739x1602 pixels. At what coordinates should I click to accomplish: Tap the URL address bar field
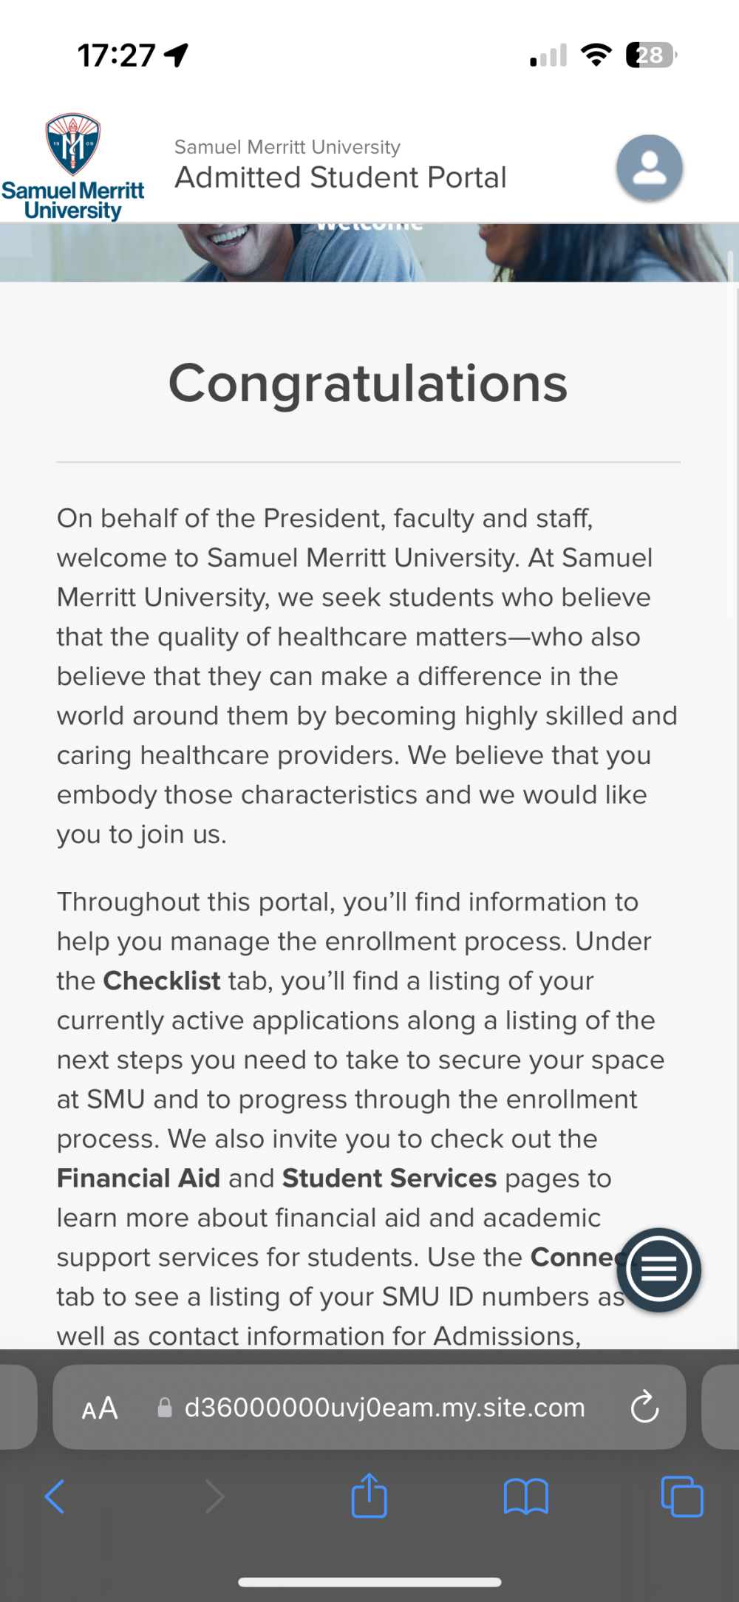tap(369, 1407)
